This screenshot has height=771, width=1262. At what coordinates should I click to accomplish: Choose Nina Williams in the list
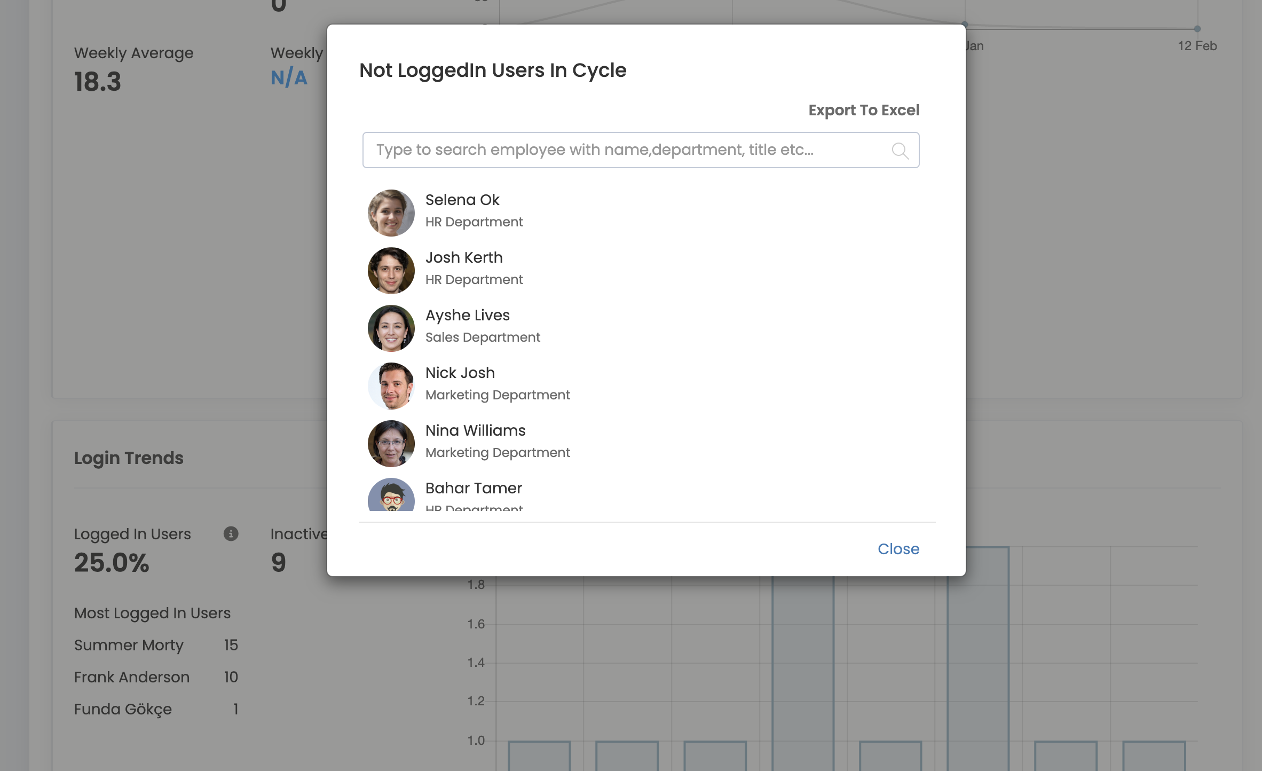pos(475,430)
